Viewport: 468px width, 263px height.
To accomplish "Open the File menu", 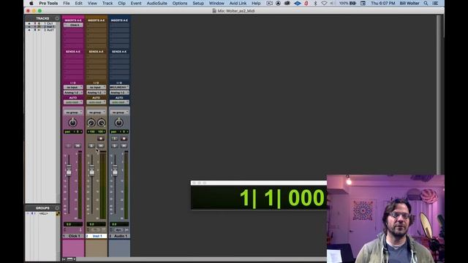I will [x=67, y=3].
